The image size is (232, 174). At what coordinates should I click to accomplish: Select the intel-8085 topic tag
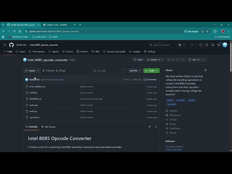click(x=171, y=104)
